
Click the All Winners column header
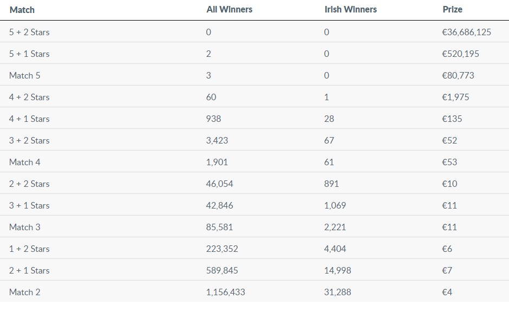tap(230, 10)
